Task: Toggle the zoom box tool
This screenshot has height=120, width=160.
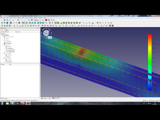Action: (23, 23)
